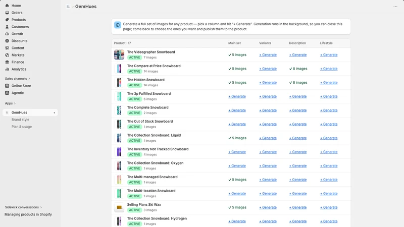Generate Variants for The Collection Snowboard: Oxygen
Viewport: 404px width, 227px height.
pos(268,166)
